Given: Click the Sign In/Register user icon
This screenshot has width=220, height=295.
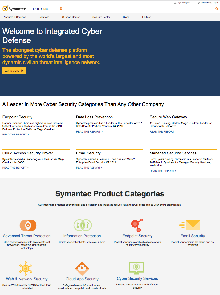Looking at the screenshot, I should point(175,3).
